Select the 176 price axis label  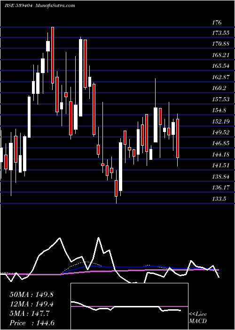pos(217,22)
